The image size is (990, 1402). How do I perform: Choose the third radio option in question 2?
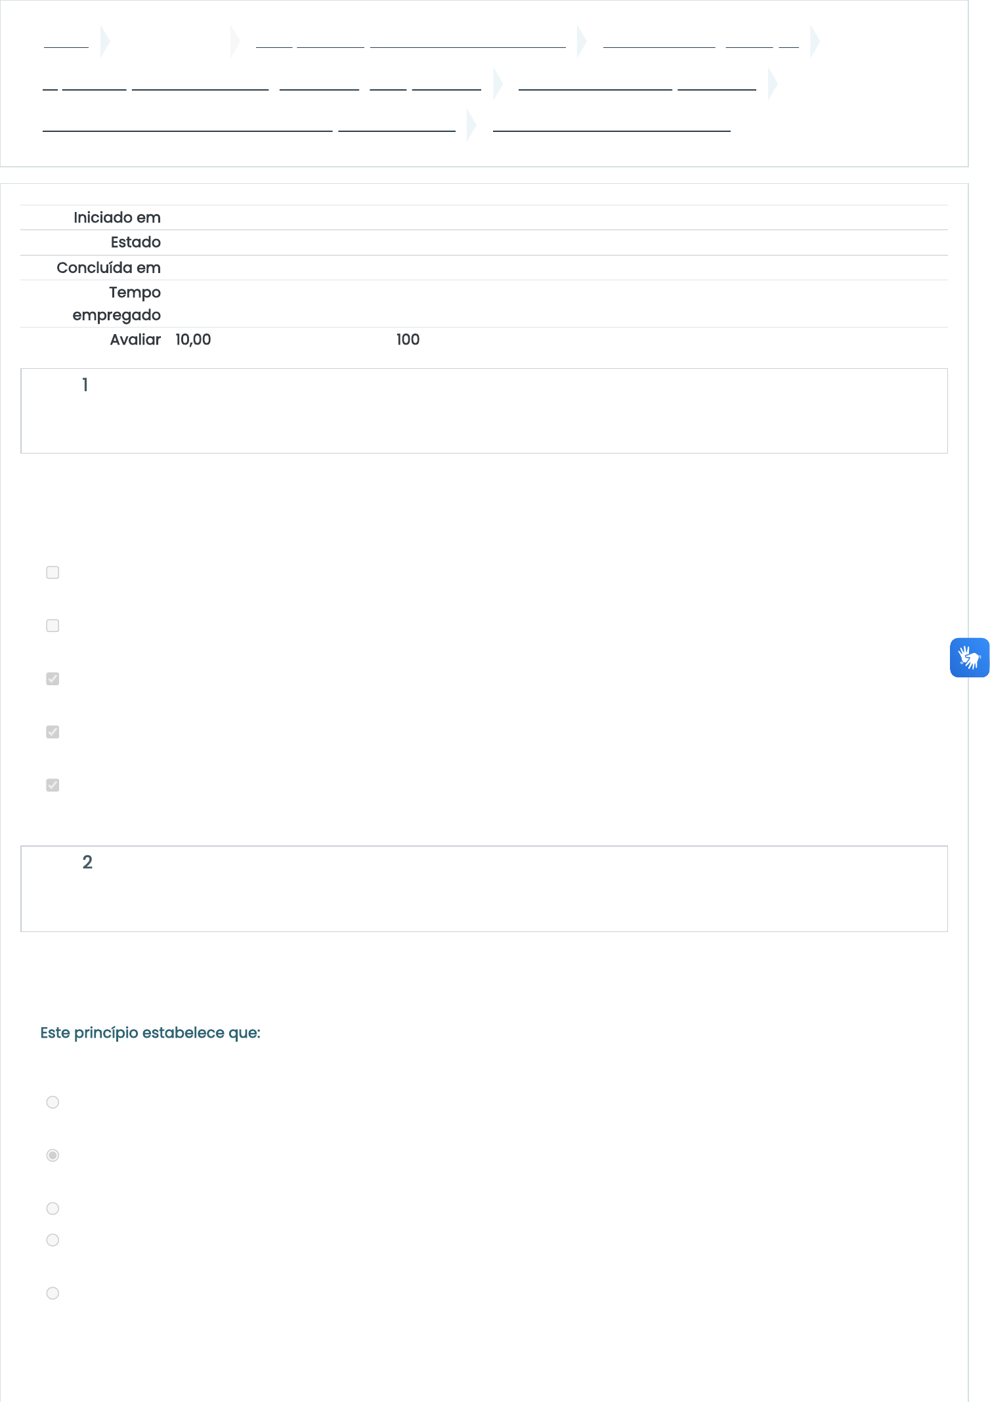point(53,1208)
